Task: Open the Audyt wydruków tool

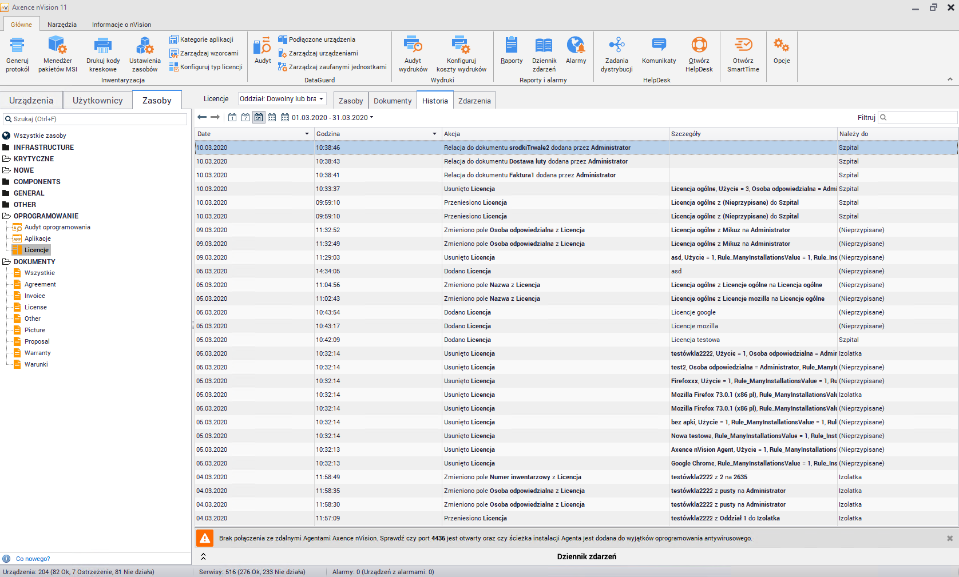Action: [x=413, y=46]
